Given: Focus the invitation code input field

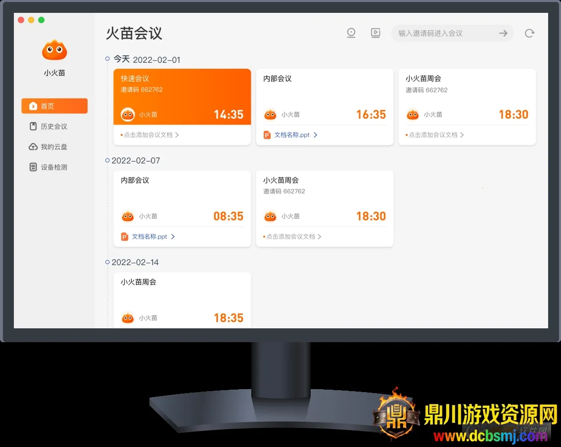Looking at the screenshot, I should tap(443, 33).
